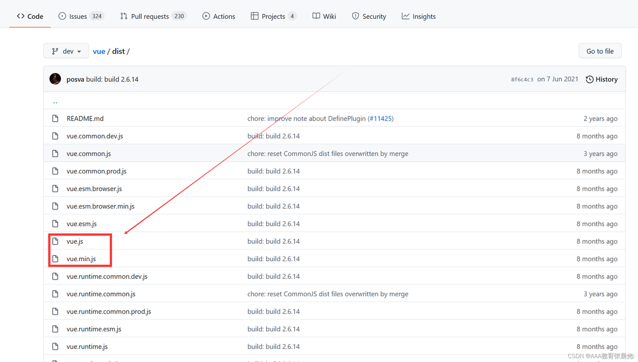Click the Go to file button
This screenshot has width=638, height=362.
600,51
